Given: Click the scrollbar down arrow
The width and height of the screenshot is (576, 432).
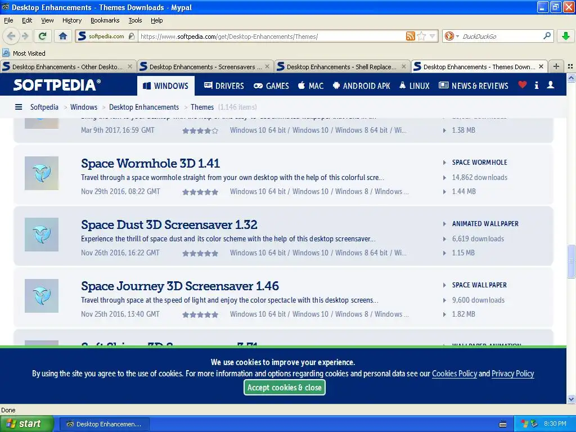Looking at the screenshot, I should (x=571, y=399).
